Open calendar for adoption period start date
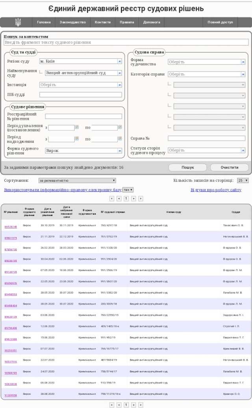The image size is (252, 408). point(77,127)
